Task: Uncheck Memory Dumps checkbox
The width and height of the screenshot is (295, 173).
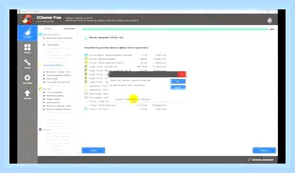Action: pos(44,102)
